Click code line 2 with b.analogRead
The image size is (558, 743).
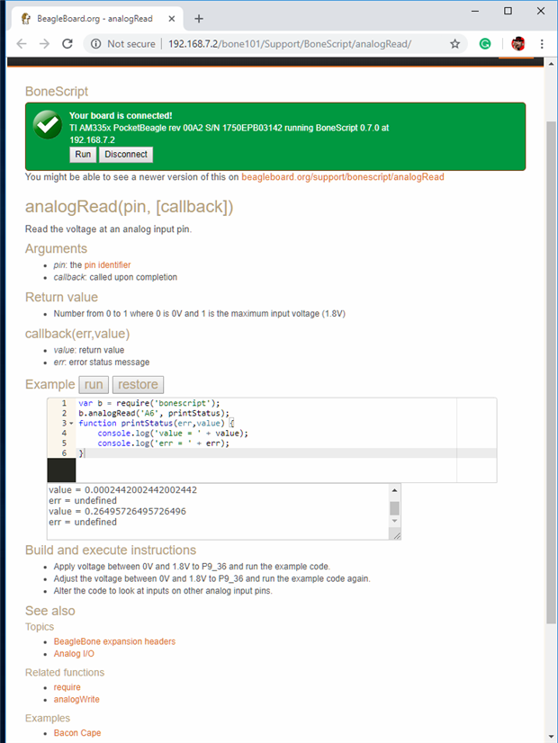154,413
